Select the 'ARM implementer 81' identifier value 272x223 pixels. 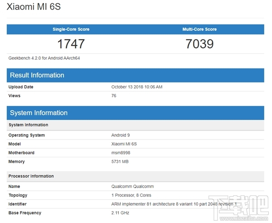[x=174, y=204]
